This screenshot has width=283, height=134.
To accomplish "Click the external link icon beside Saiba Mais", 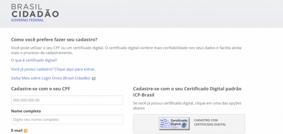I will tap(94, 78).
